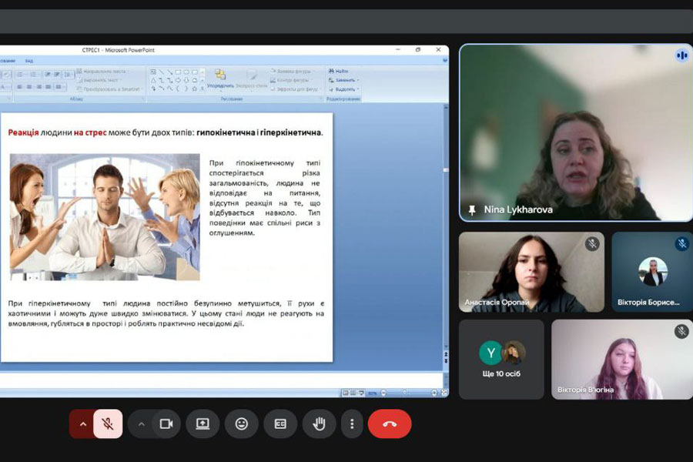The width and height of the screenshot is (693, 462).
Task: Click the PowerPoint zoom slider handle
Action: [404, 392]
